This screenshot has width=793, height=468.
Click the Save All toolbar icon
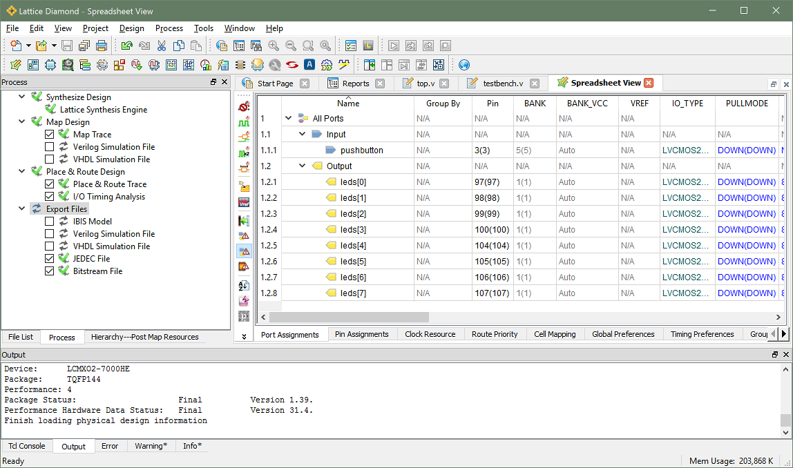pos(84,46)
